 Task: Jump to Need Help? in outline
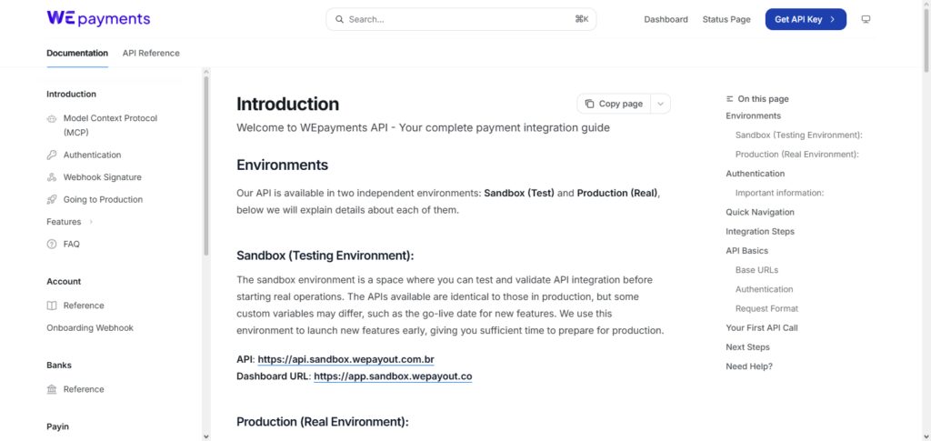point(749,366)
